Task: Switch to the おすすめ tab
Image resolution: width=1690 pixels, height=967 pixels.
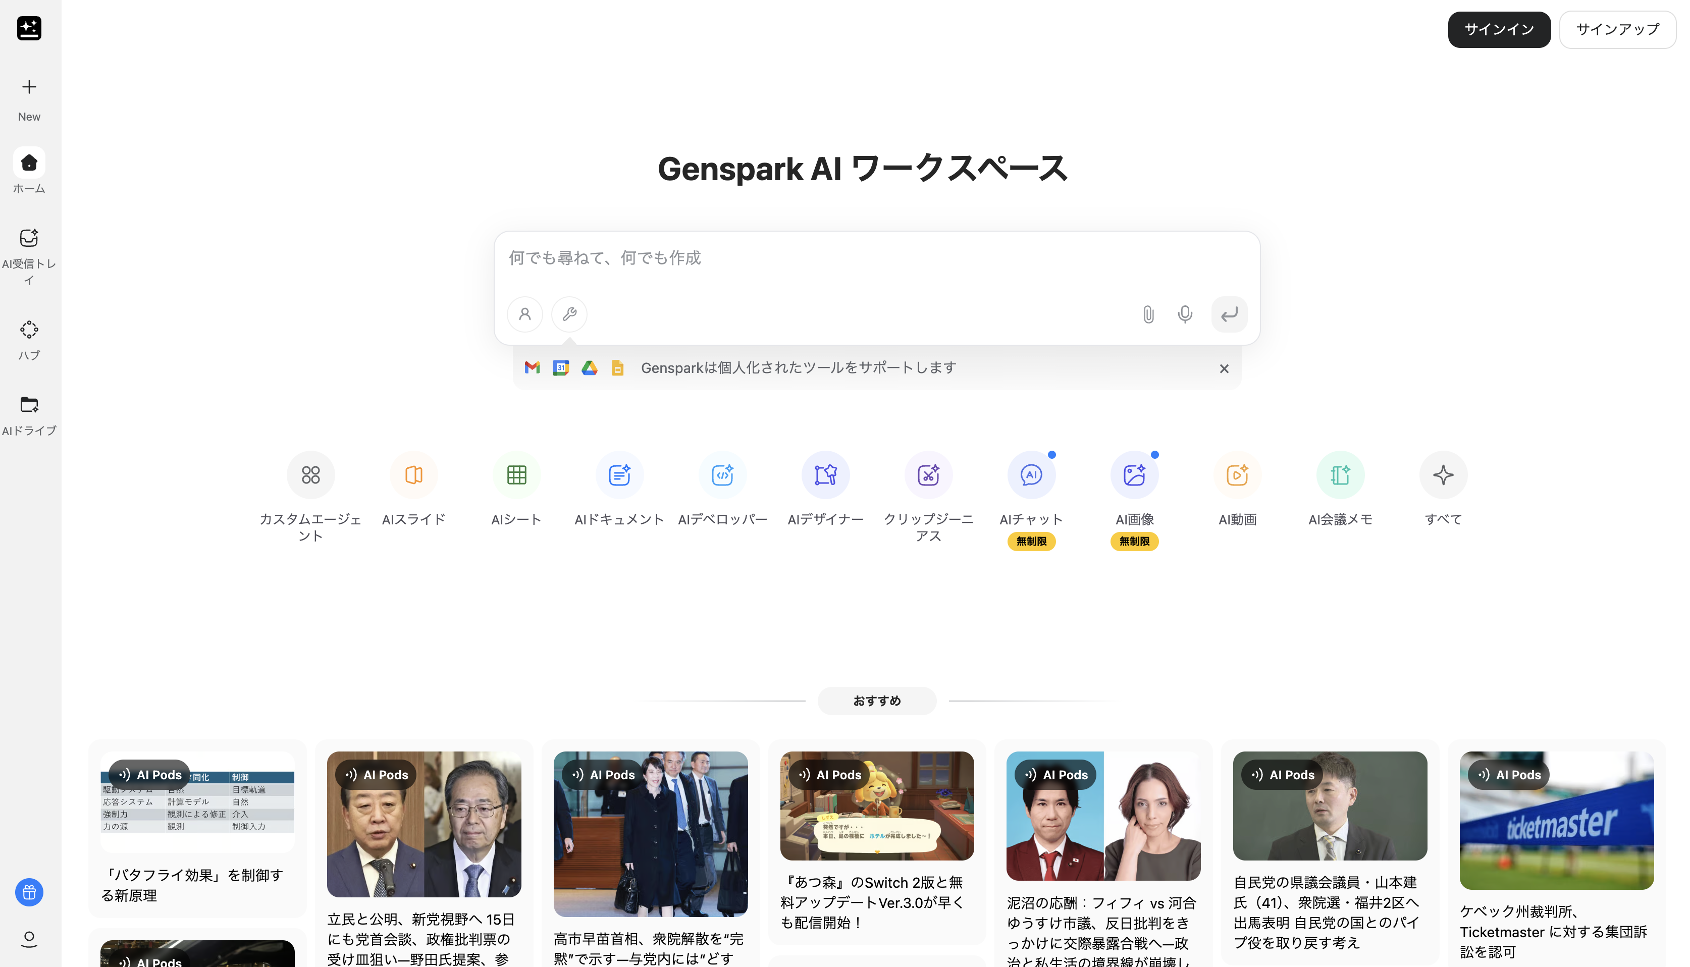Action: (876, 701)
